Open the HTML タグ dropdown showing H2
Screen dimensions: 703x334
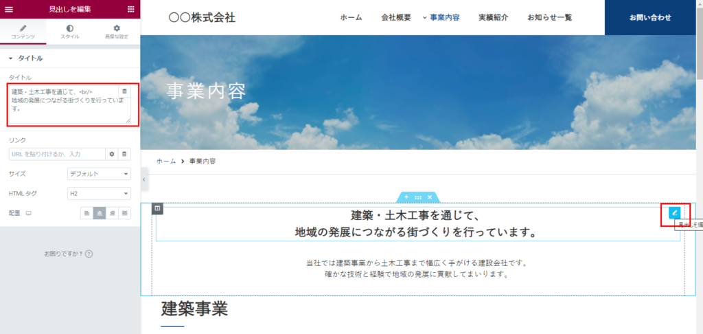point(99,193)
